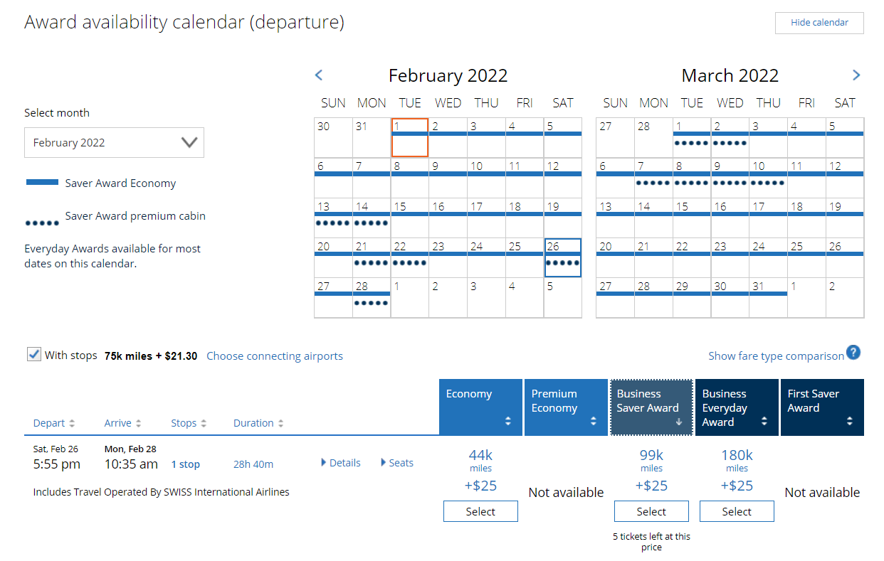The height and width of the screenshot is (561, 884).
Task: Navigate to the previous month chevron
Action: click(319, 75)
